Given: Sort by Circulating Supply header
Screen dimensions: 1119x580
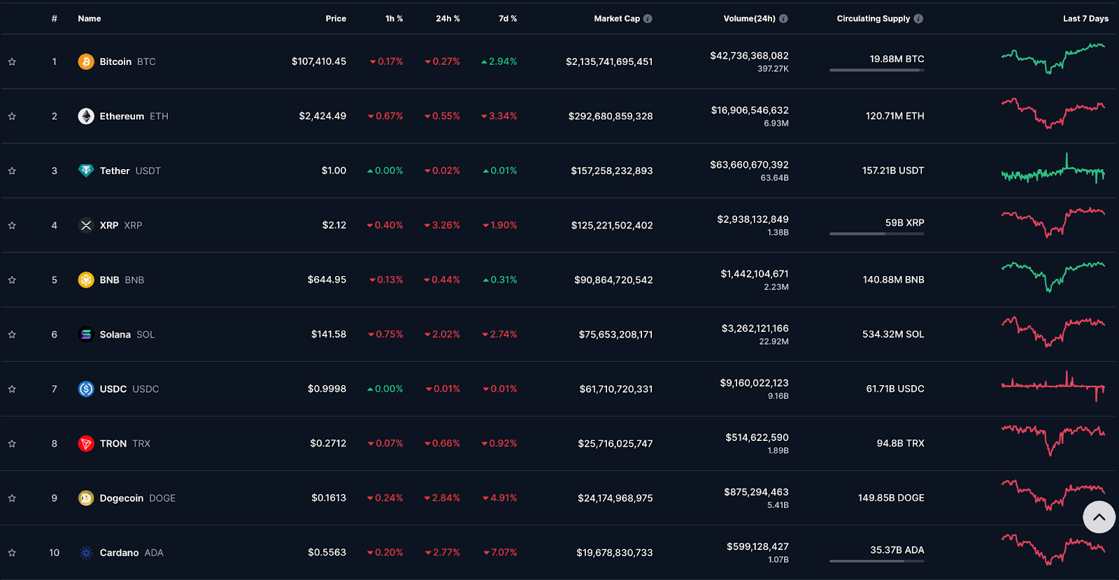Looking at the screenshot, I should tap(874, 19).
